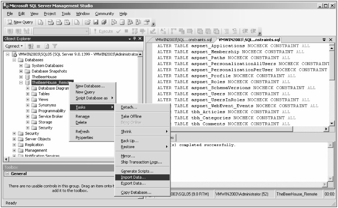Collapse the Databases tree node

tap(14, 59)
